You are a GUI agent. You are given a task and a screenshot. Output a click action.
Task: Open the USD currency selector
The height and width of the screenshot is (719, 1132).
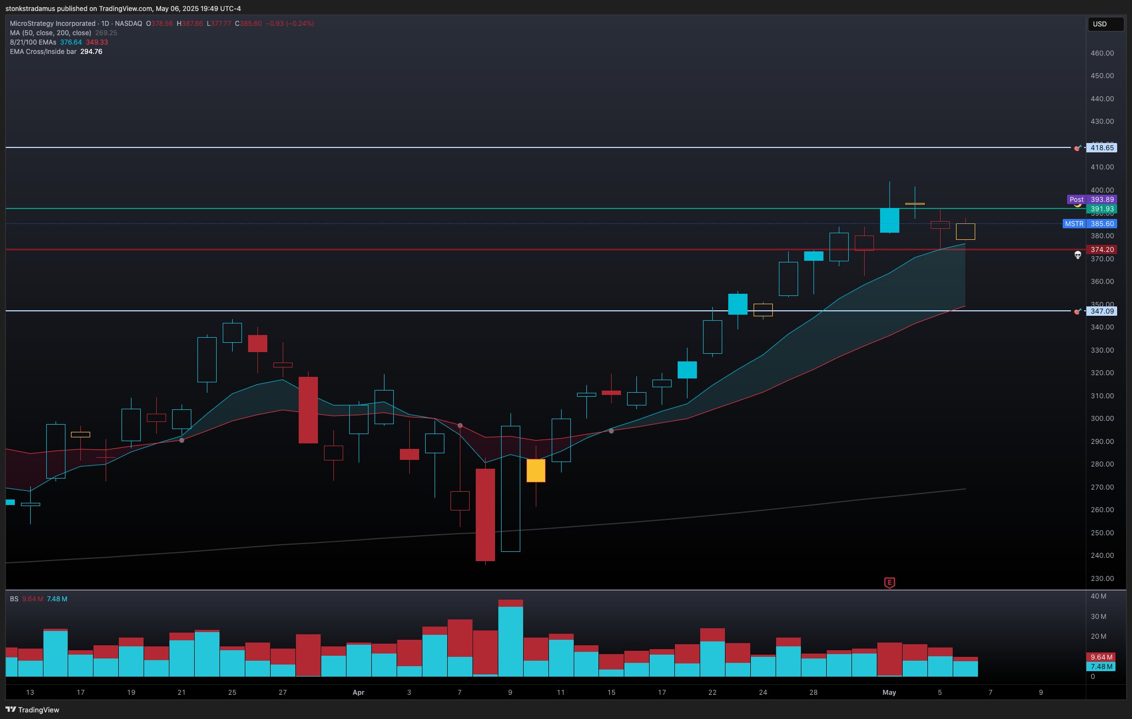click(1105, 24)
